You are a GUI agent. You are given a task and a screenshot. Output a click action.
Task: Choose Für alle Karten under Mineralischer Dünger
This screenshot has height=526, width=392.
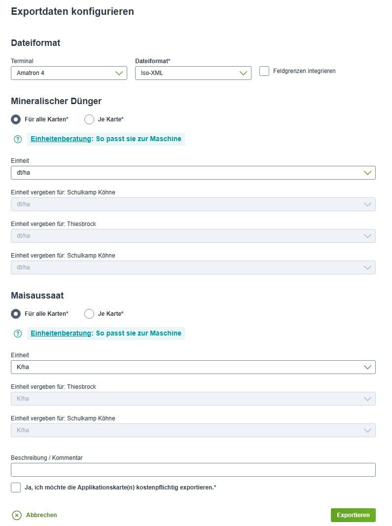[x=16, y=119]
